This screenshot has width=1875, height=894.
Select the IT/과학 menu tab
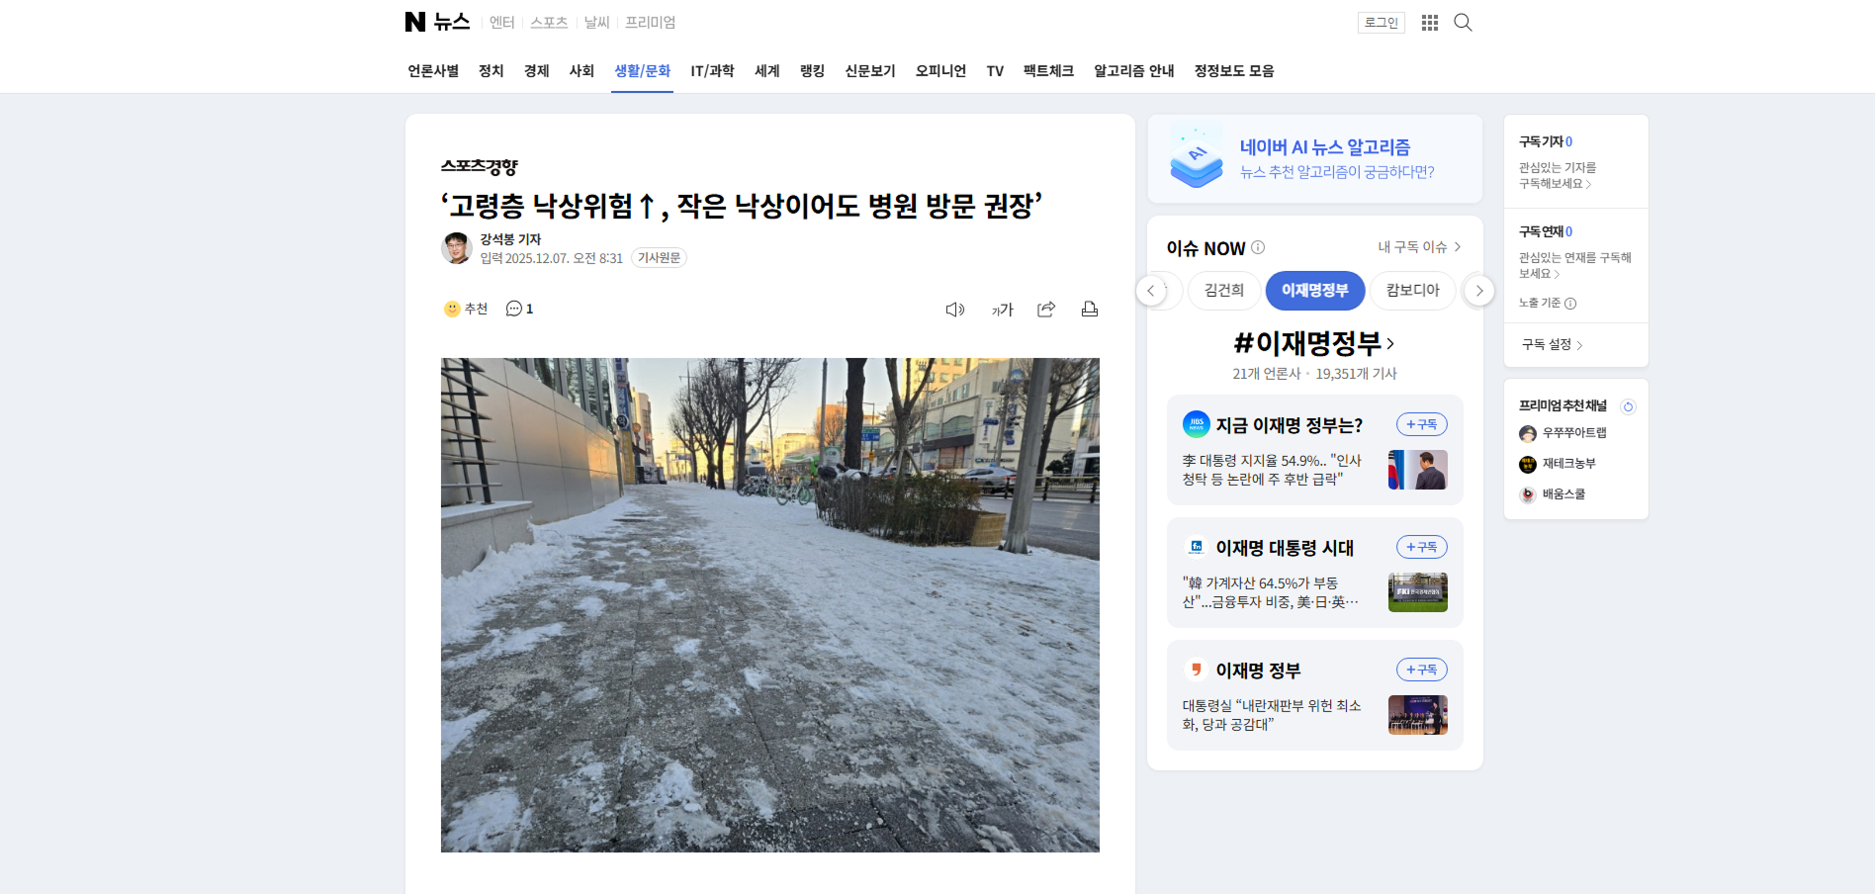point(712,71)
